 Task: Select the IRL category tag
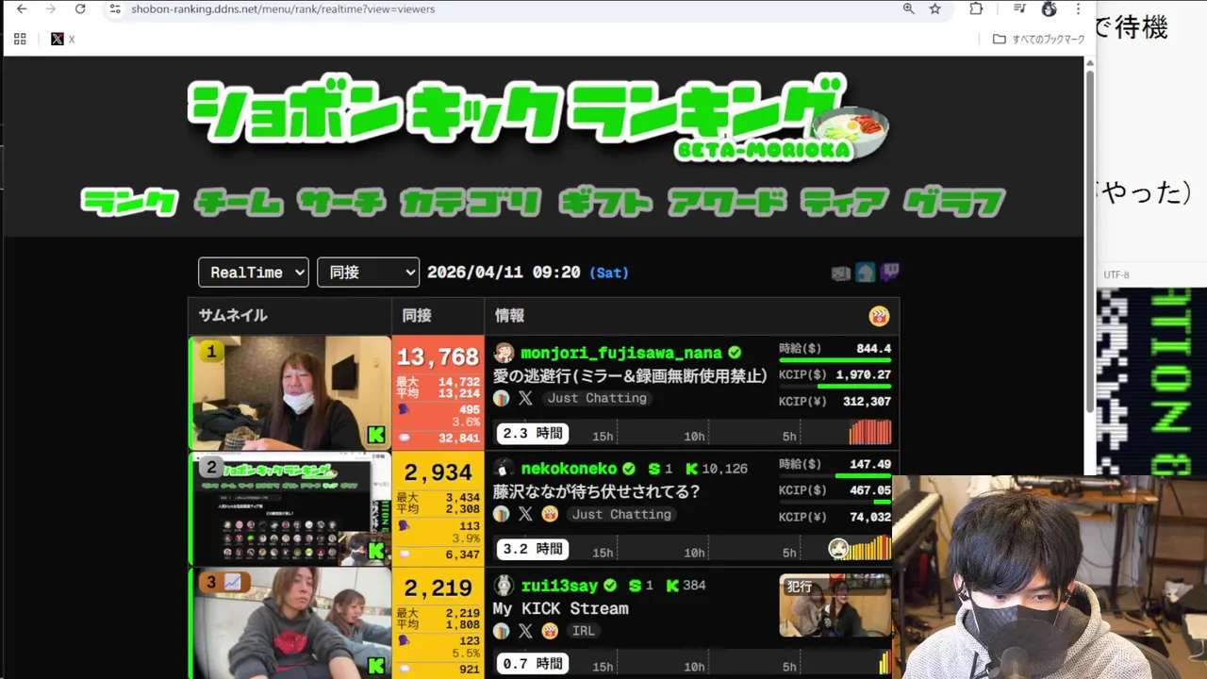(x=584, y=631)
